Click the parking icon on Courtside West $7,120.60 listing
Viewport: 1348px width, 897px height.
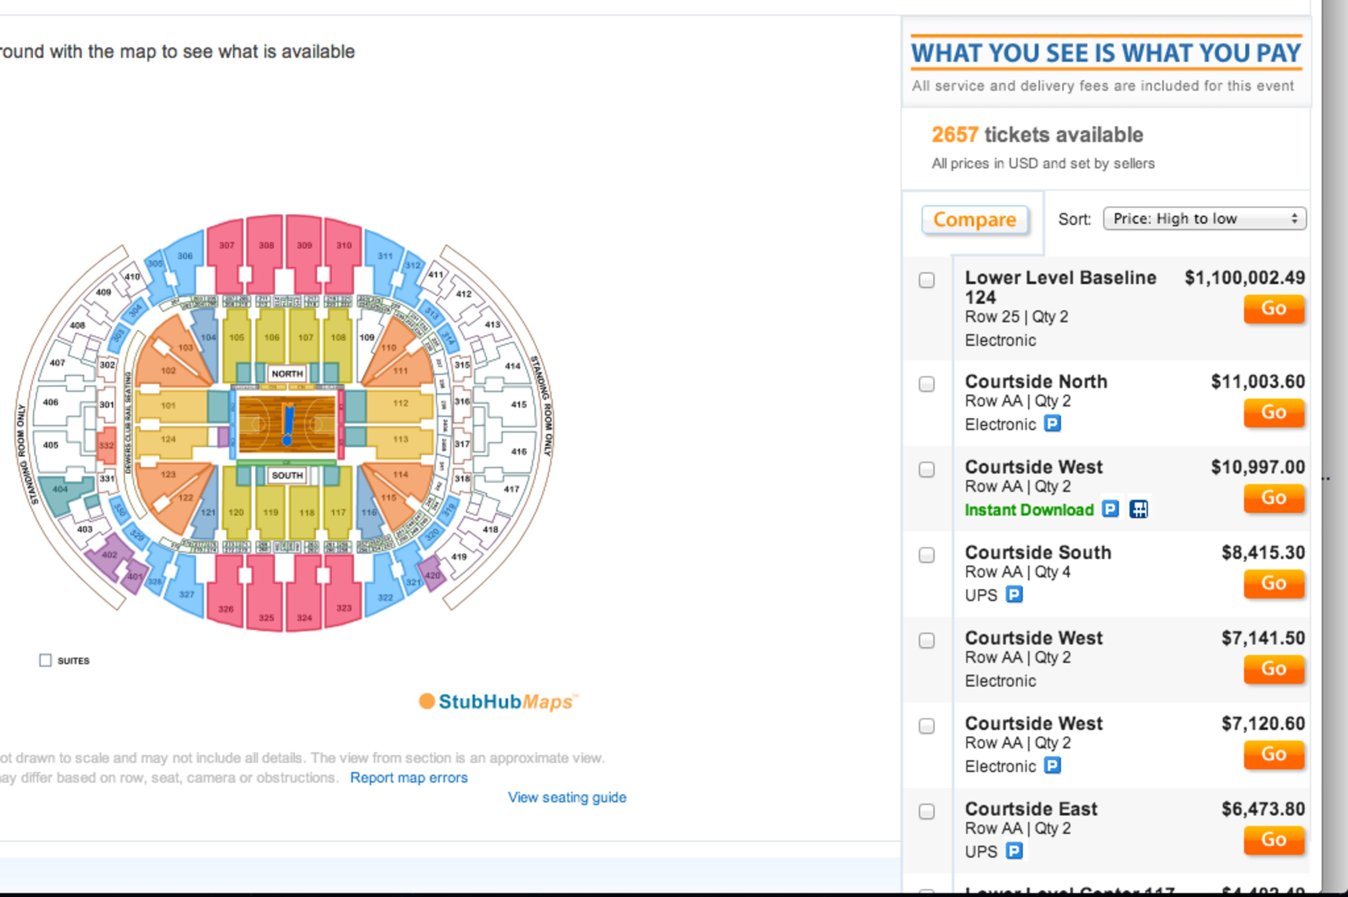[x=1052, y=765]
